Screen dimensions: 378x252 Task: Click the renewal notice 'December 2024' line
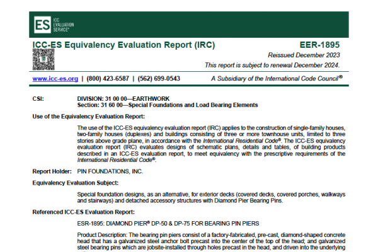pyautogui.click(x=272, y=65)
